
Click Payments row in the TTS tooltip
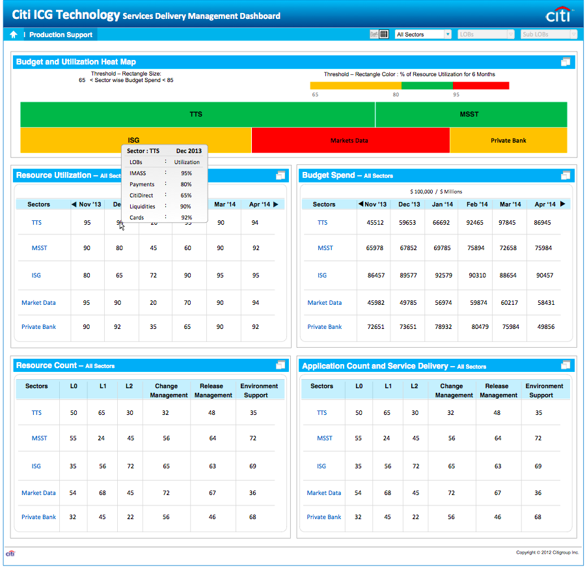(165, 184)
